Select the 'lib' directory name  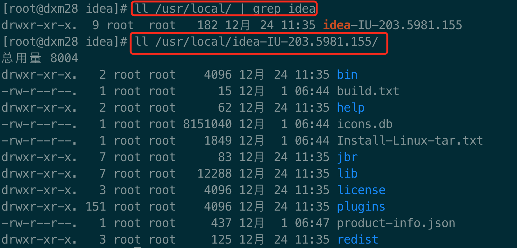[x=347, y=173]
